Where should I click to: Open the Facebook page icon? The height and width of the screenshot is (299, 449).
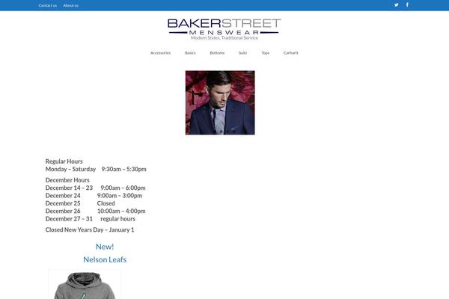[407, 5]
